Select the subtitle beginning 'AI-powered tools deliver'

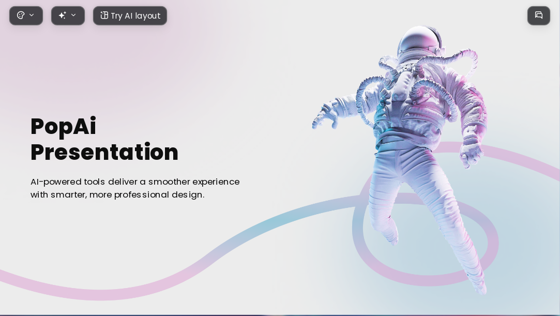(x=135, y=188)
